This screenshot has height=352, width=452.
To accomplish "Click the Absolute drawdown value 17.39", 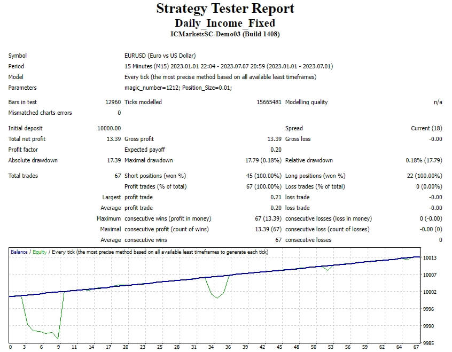I will (x=114, y=160).
